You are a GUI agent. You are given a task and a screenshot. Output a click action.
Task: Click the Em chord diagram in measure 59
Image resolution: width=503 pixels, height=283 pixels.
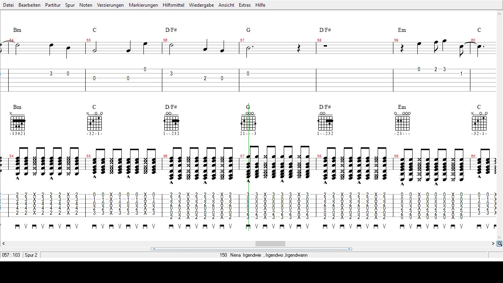[x=402, y=121]
